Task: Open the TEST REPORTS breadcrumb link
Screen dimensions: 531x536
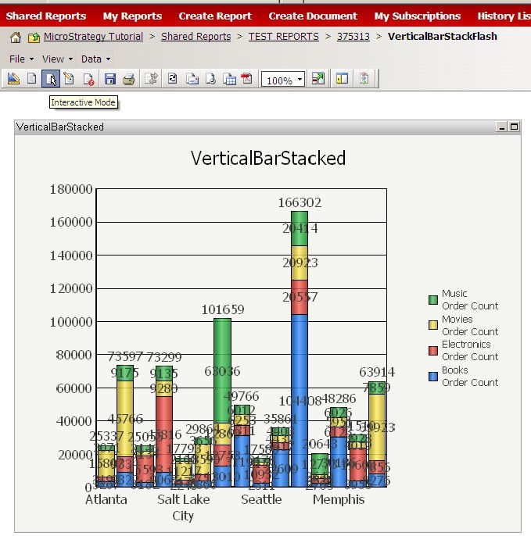Action: [x=284, y=37]
